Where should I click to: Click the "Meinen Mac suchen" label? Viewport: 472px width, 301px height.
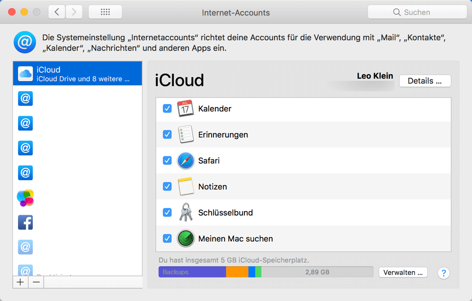236,239
